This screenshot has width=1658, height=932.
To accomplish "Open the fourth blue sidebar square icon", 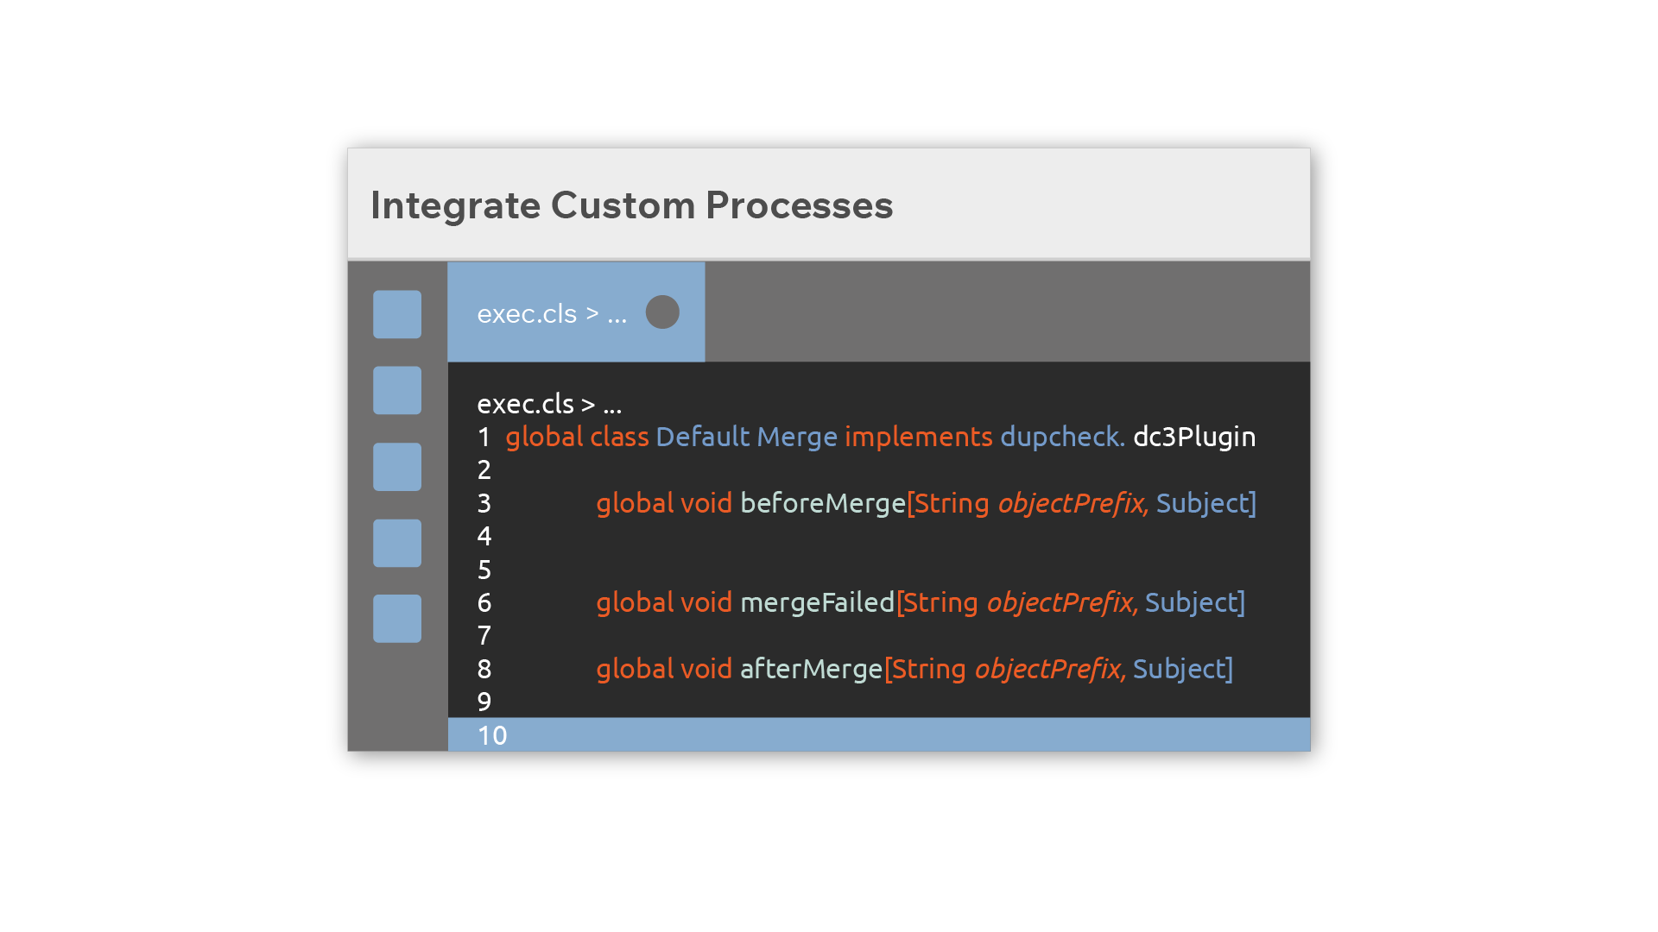I will pos(397,543).
